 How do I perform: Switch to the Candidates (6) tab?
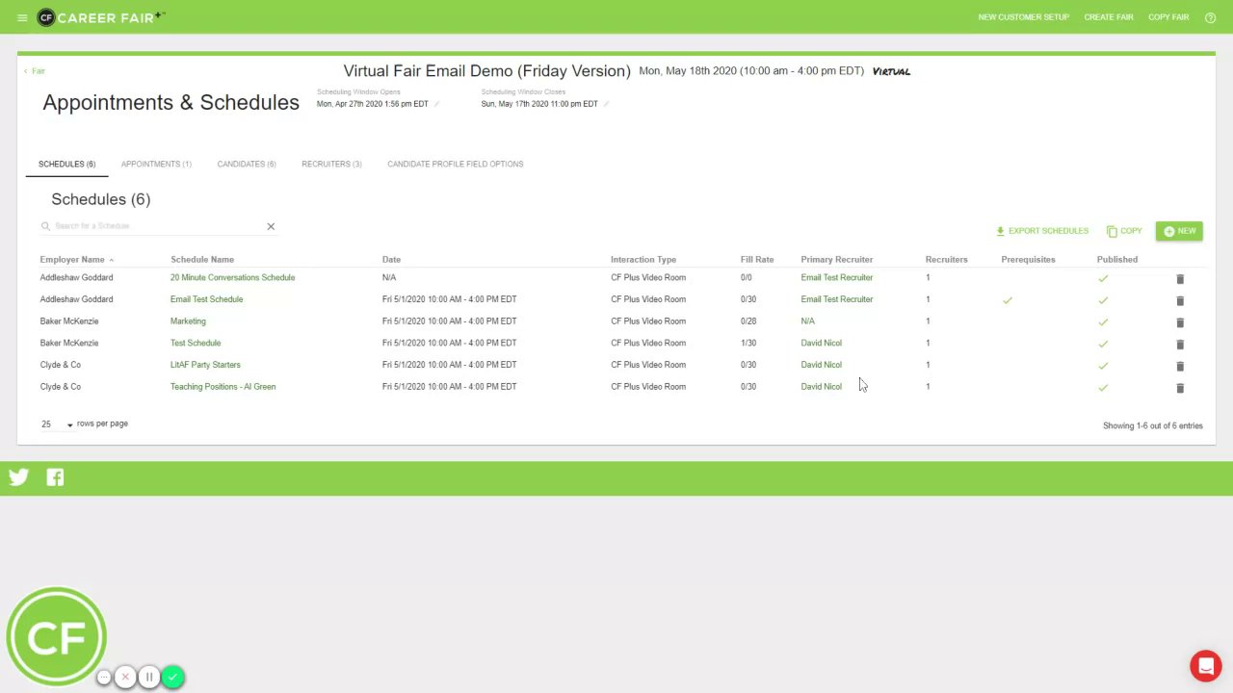247,165
